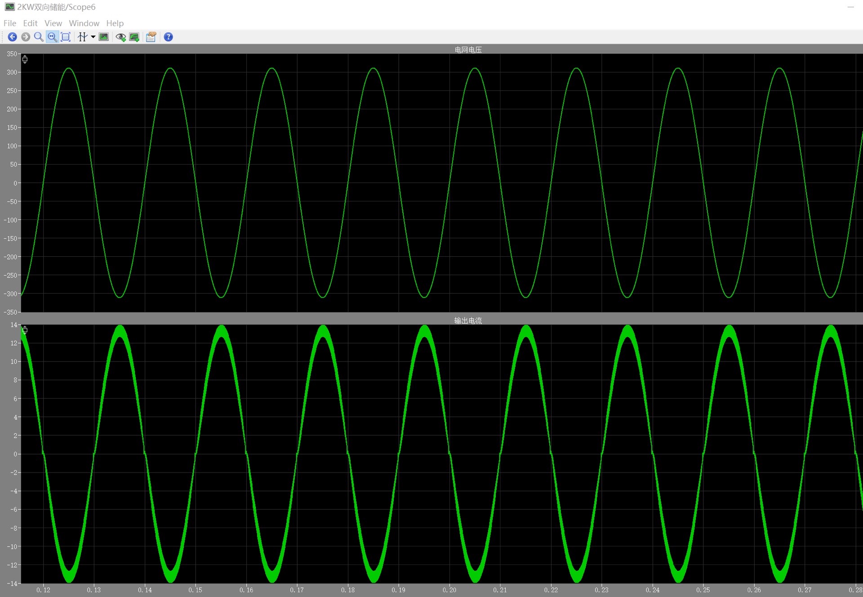Click the Window menu item
The height and width of the screenshot is (597, 863).
(84, 23)
